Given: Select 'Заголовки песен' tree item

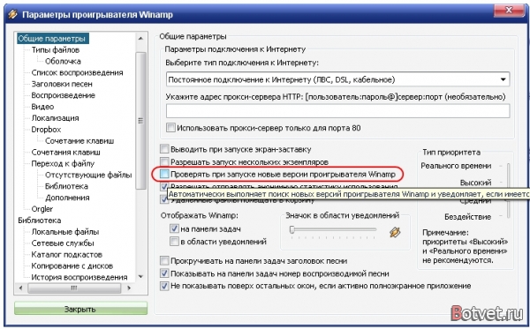Looking at the screenshot, I should click(x=62, y=84).
